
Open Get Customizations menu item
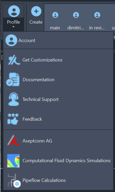pyautogui.click(x=58, y=60)
